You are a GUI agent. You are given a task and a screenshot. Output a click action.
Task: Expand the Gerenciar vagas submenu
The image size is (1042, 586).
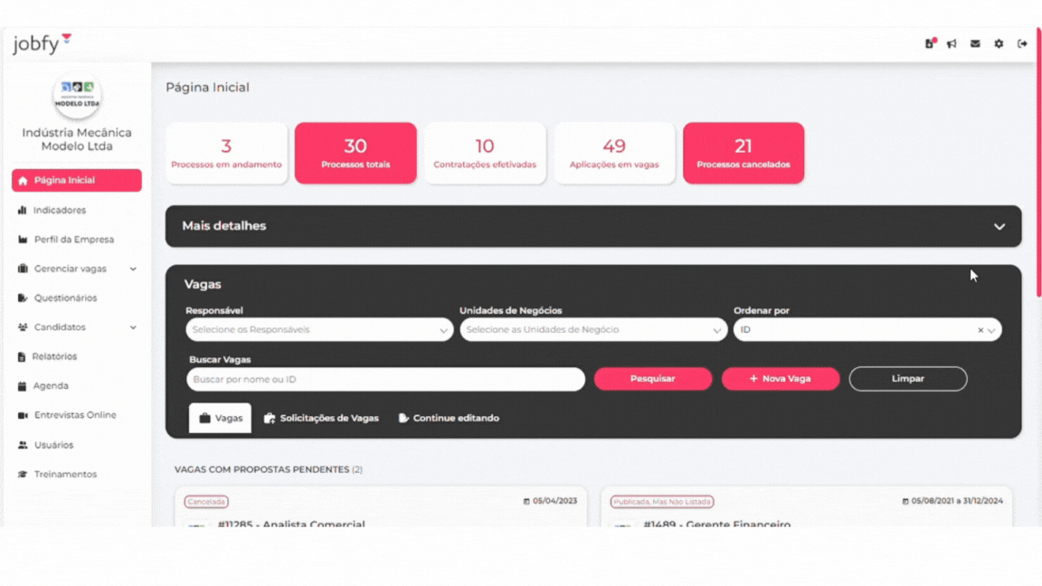[132, 269]
